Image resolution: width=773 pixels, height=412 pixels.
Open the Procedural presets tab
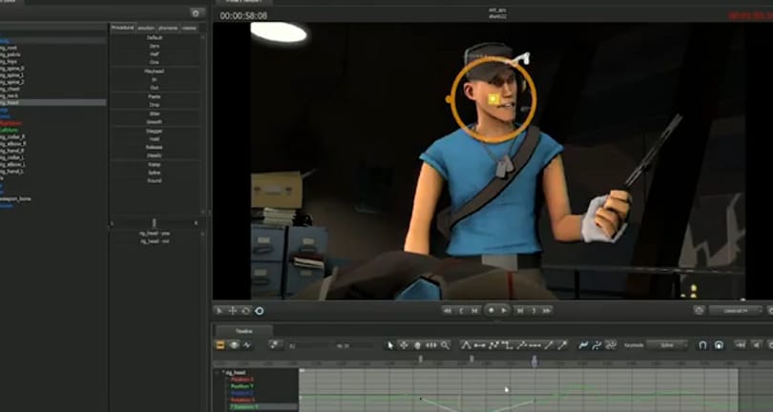[123, 28]
